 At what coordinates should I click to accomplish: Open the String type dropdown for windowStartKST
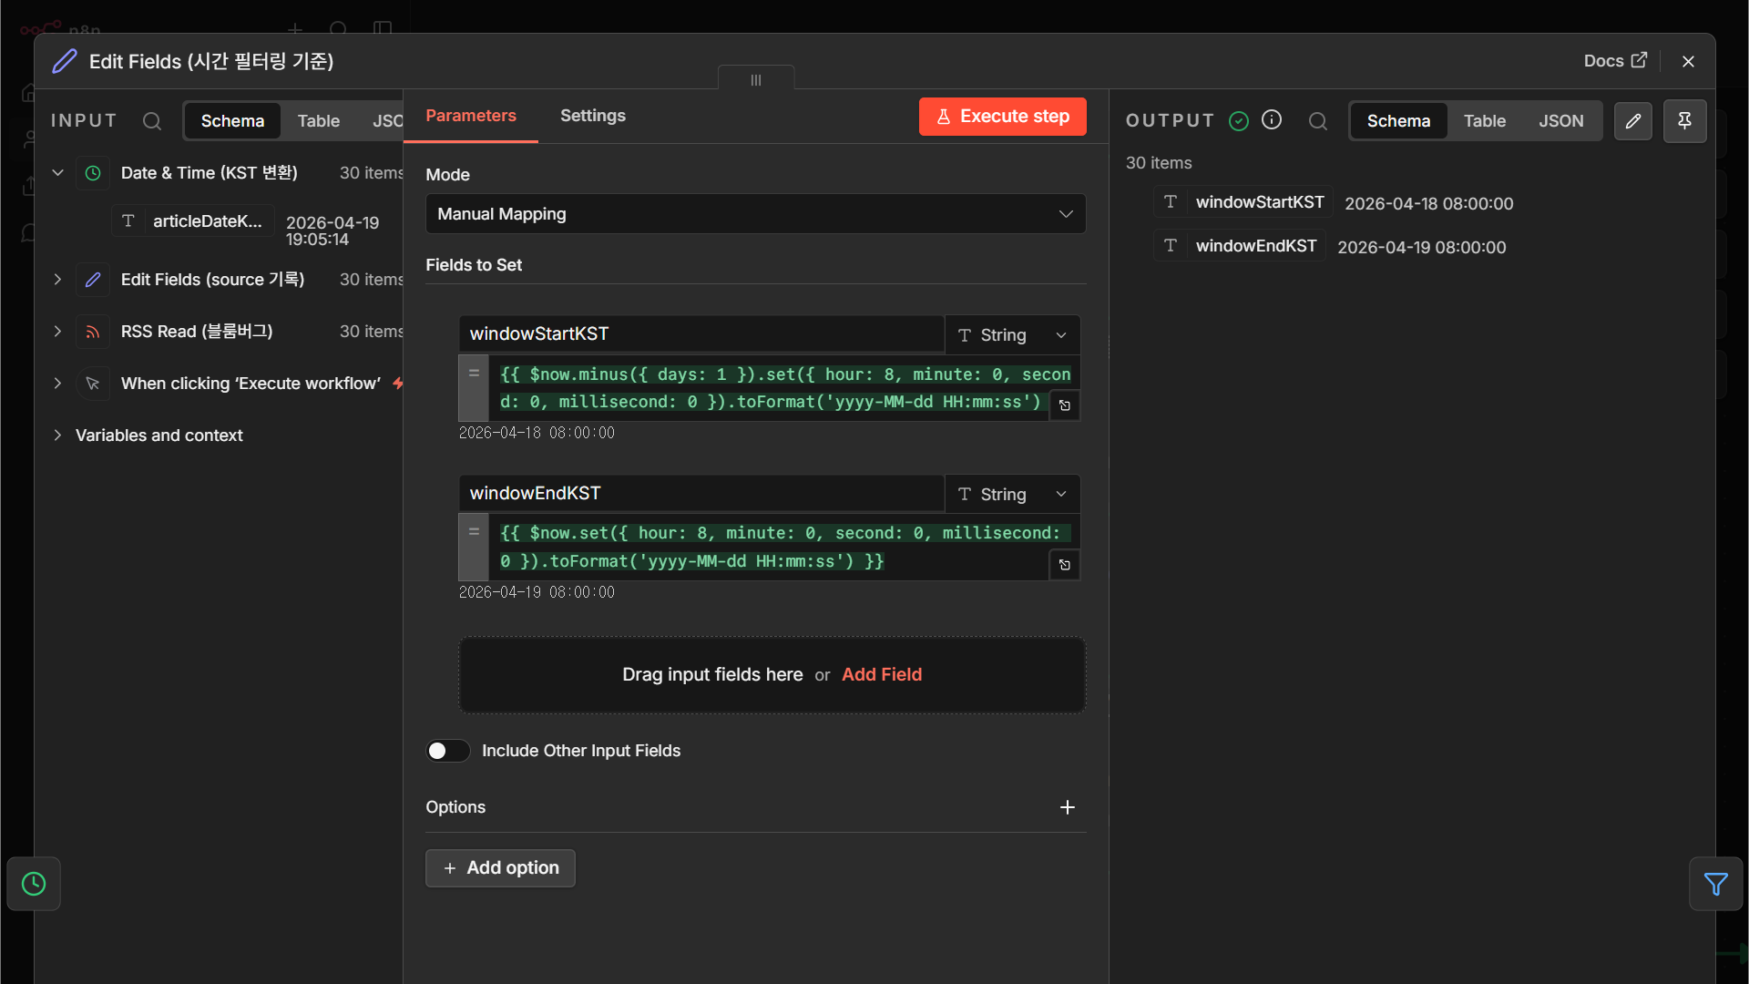[1012, 335]
